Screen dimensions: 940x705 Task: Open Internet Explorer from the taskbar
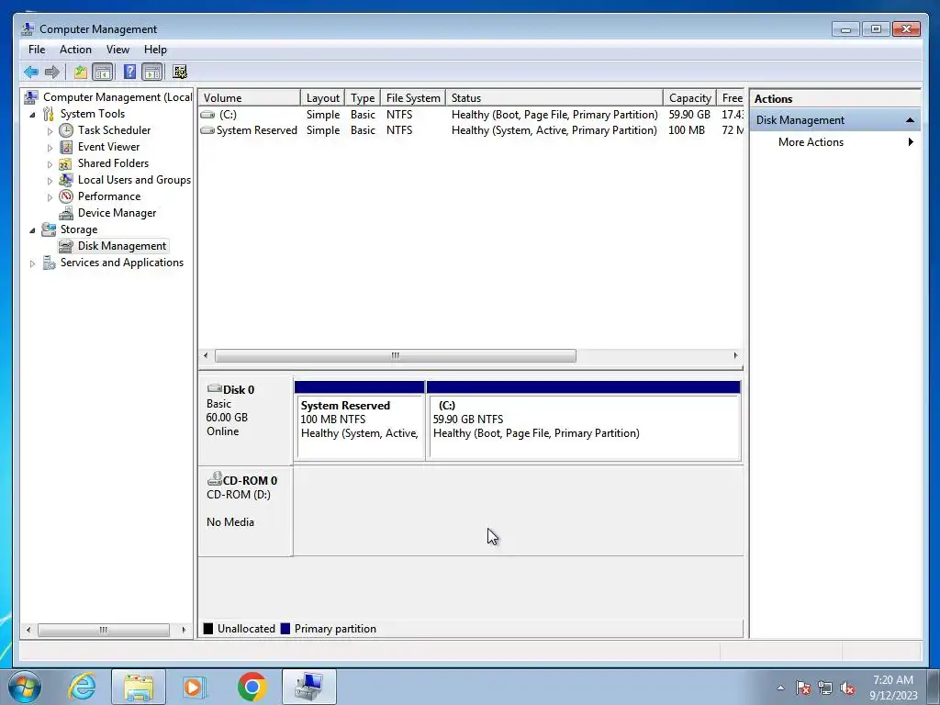[82, 687]
